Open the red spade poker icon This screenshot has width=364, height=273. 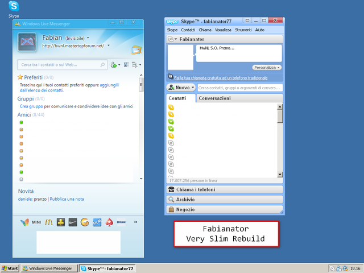click(109, 222)
